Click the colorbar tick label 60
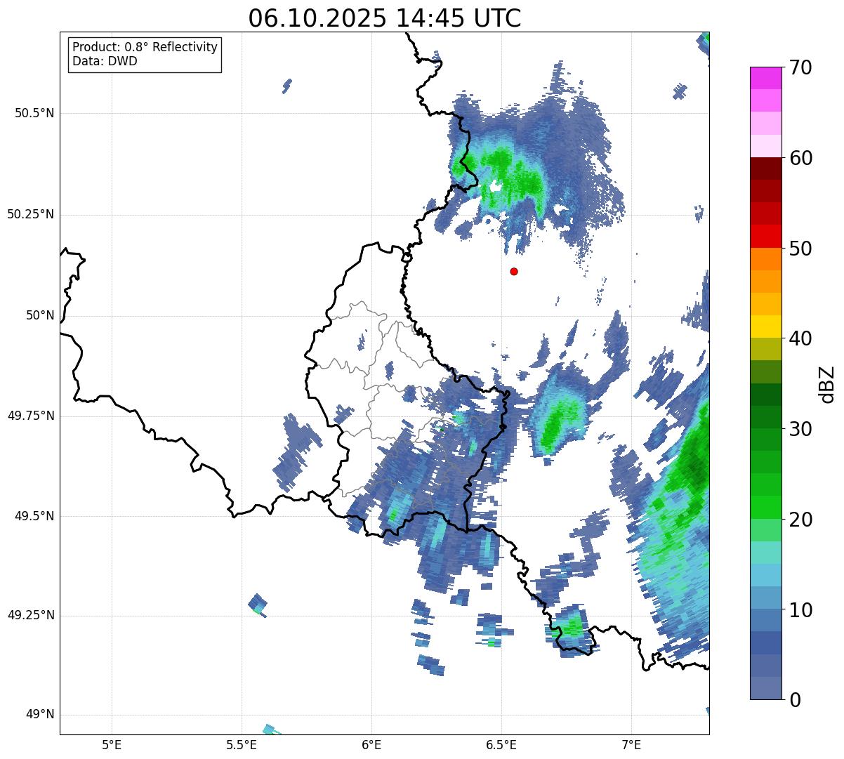Screen dimensions: 844x759 pos(800,158)
